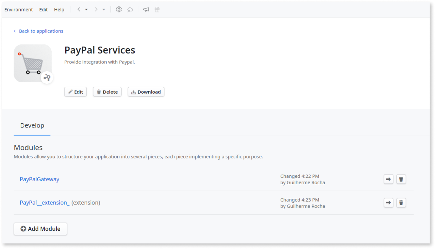Screen dimensions: 435x249
Task: Open the Environment menu
Action: click(x=19, y=9)
